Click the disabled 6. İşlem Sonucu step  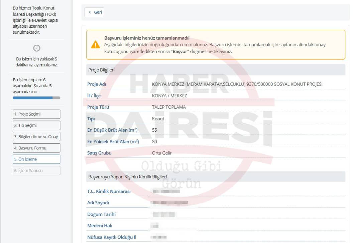coord(36,171)
